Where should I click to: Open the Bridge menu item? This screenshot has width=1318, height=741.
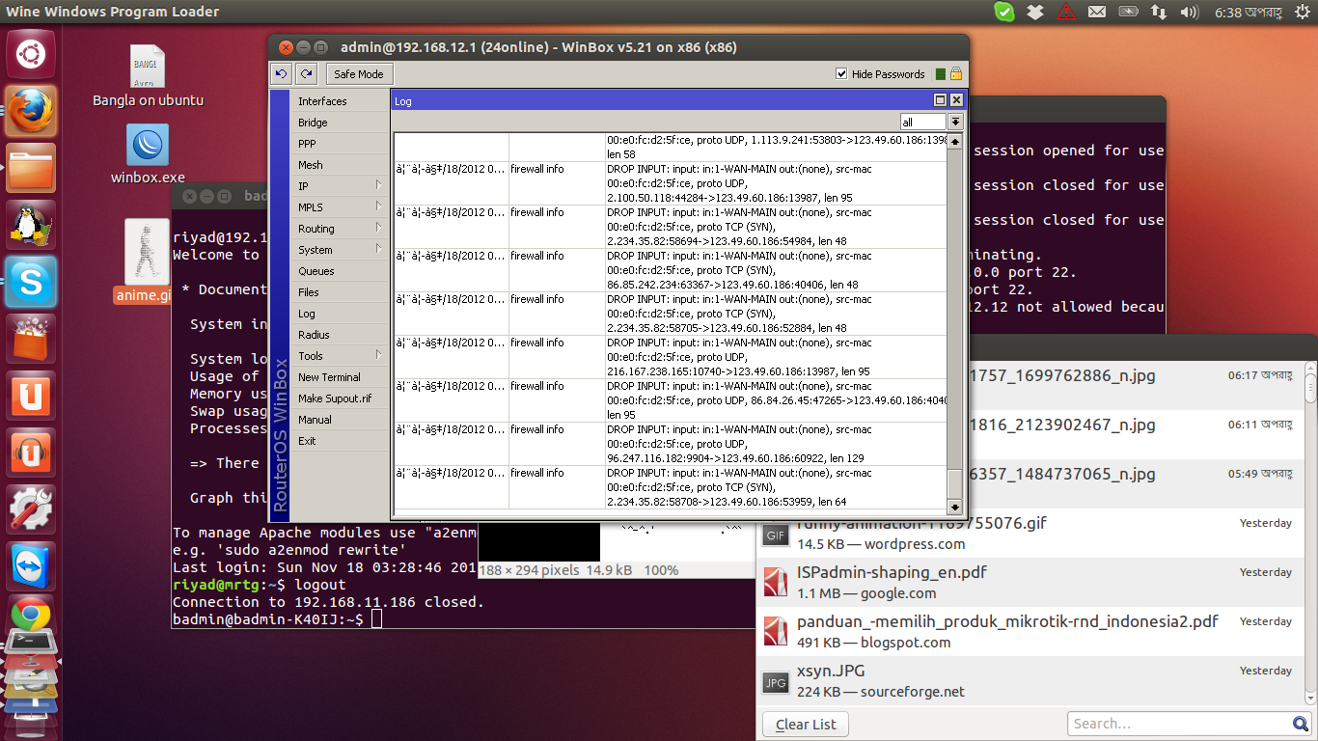340,123
